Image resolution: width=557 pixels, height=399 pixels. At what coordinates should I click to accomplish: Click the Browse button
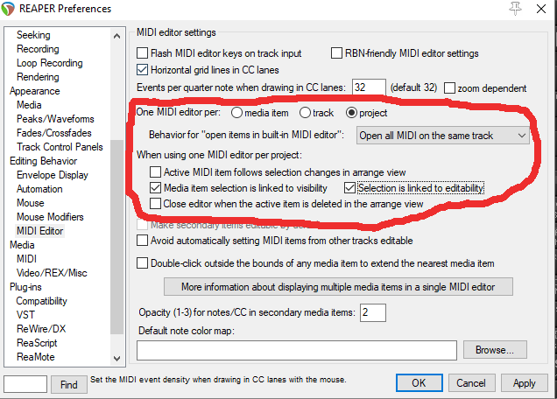pyautogui.click(x=495, y=350)
